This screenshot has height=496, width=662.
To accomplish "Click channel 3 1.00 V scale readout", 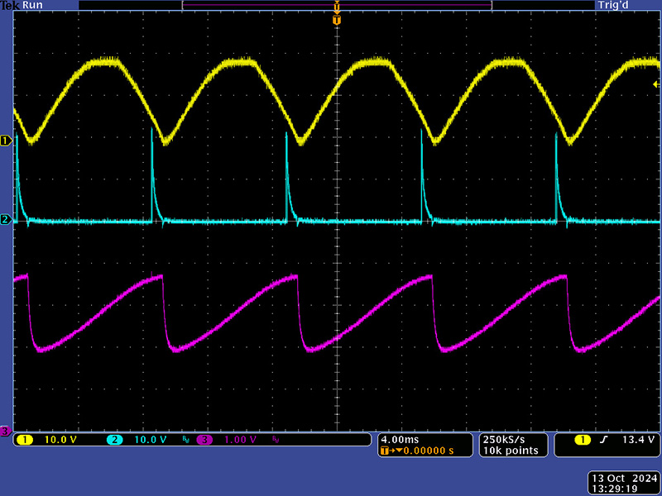I will pos(239,440).
